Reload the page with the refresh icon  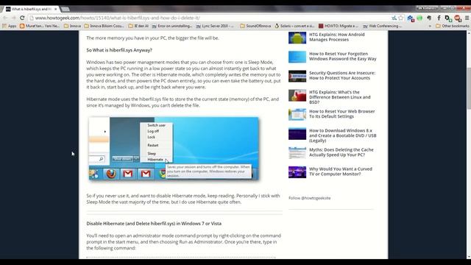[x=22, y=18]
